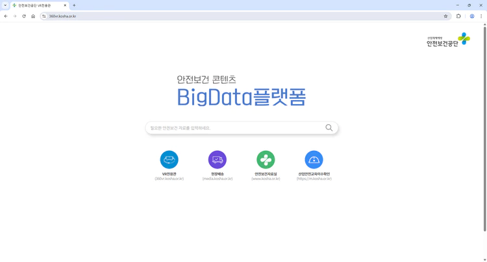The height and width of the screenshot is (262, 487).
Task: Click the magnifier search icon
Action: pos(329,128)
